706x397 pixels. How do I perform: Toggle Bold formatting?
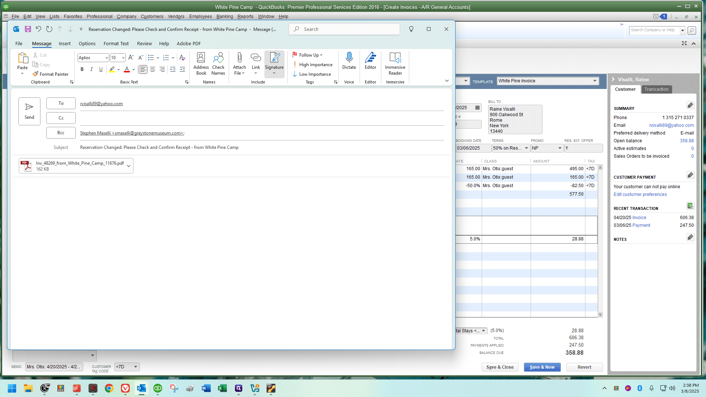(82, 69)
